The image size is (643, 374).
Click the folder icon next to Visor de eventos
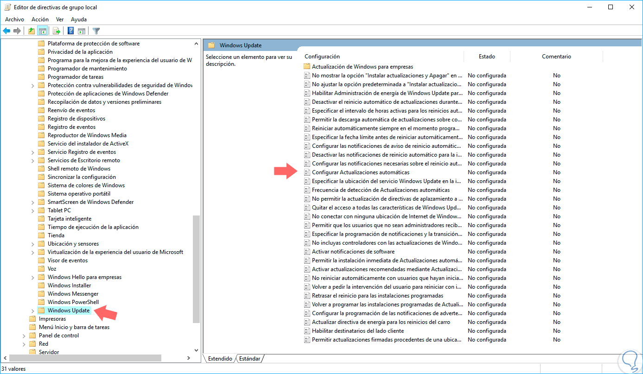(x=41, y=260)
